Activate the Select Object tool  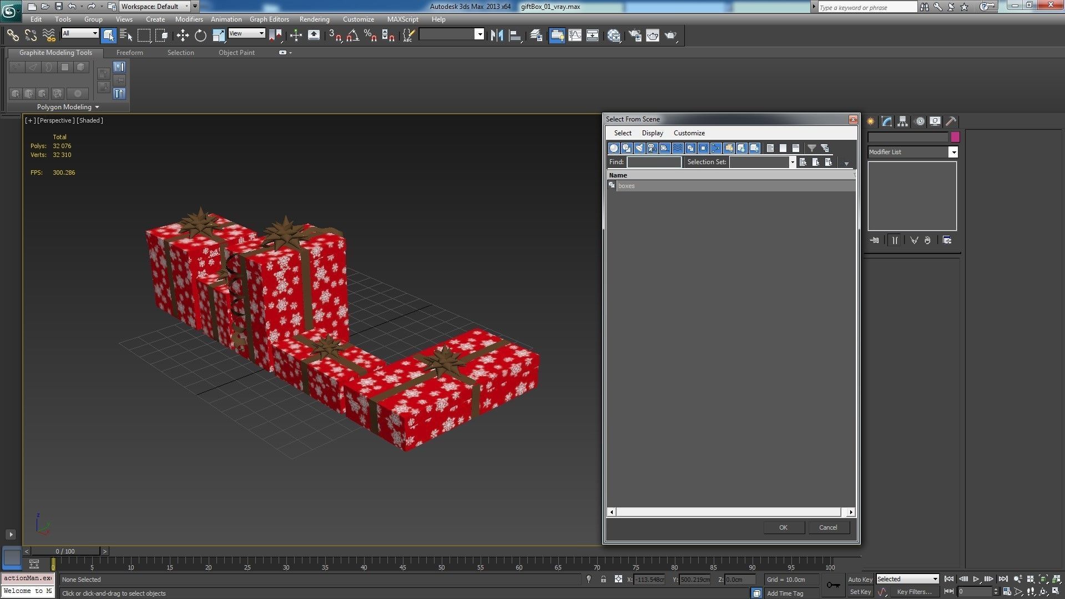coord(109,35)
